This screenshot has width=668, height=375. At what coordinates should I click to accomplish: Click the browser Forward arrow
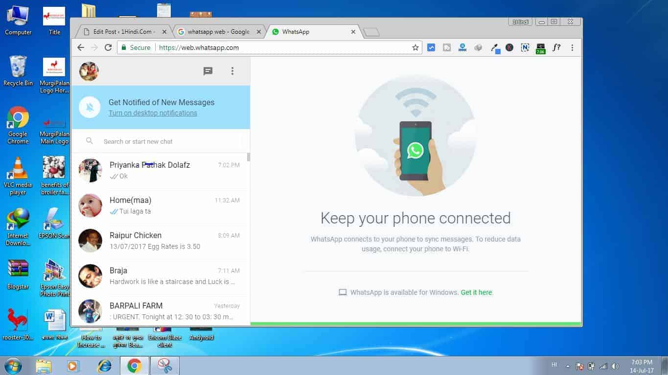tap(94, 47)
